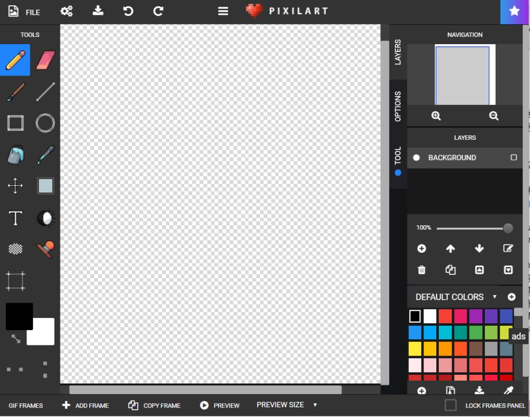Image resolution: width=530 pixels, height=417 pixels.
Task: Expand the DEFAULT COLORS dropdown
Action: [456, 297]
